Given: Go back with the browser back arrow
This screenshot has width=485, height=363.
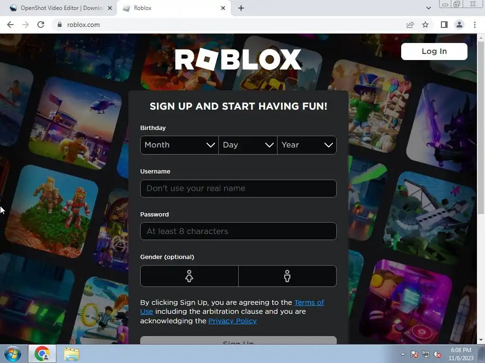Looking at the screenshot, I should coord(10,25).
